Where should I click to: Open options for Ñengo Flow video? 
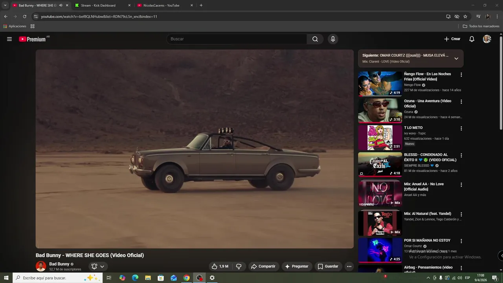[461, 75]
